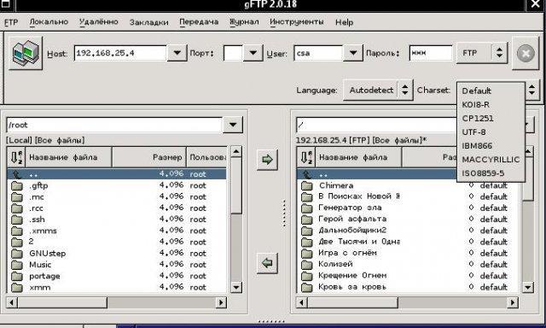
Task: Click the Пароль password field
Action: [x=431, y=53]
